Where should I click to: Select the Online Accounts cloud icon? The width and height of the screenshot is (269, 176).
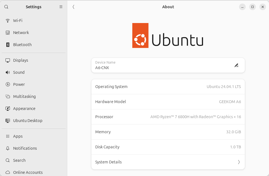click(x=8, y=172)
